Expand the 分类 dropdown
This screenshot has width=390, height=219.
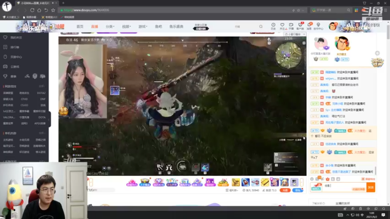coord(110,27)
